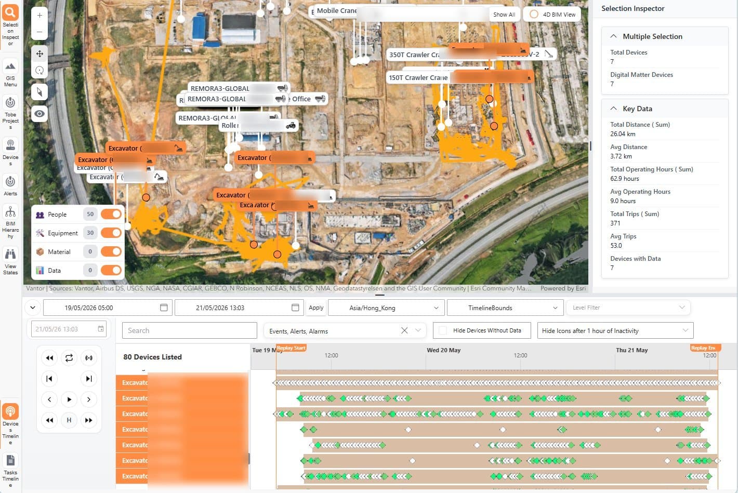Open the Asia/Hong_Kong timezone dropdown
The height and width of the screenshot is (493, 738).
[x=386, y=308]
